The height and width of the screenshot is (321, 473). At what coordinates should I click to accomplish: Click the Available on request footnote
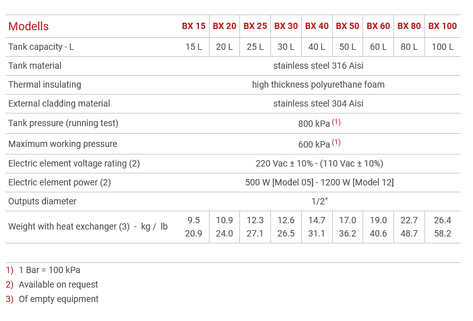[x=58, y=284]
